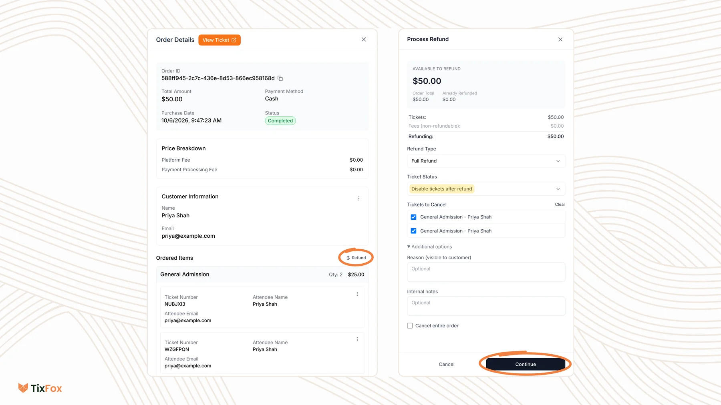Image resolution: width=721 pixels, height=405 pixels.
Task: Click the TixFox logo
Action: coord(40,388)
